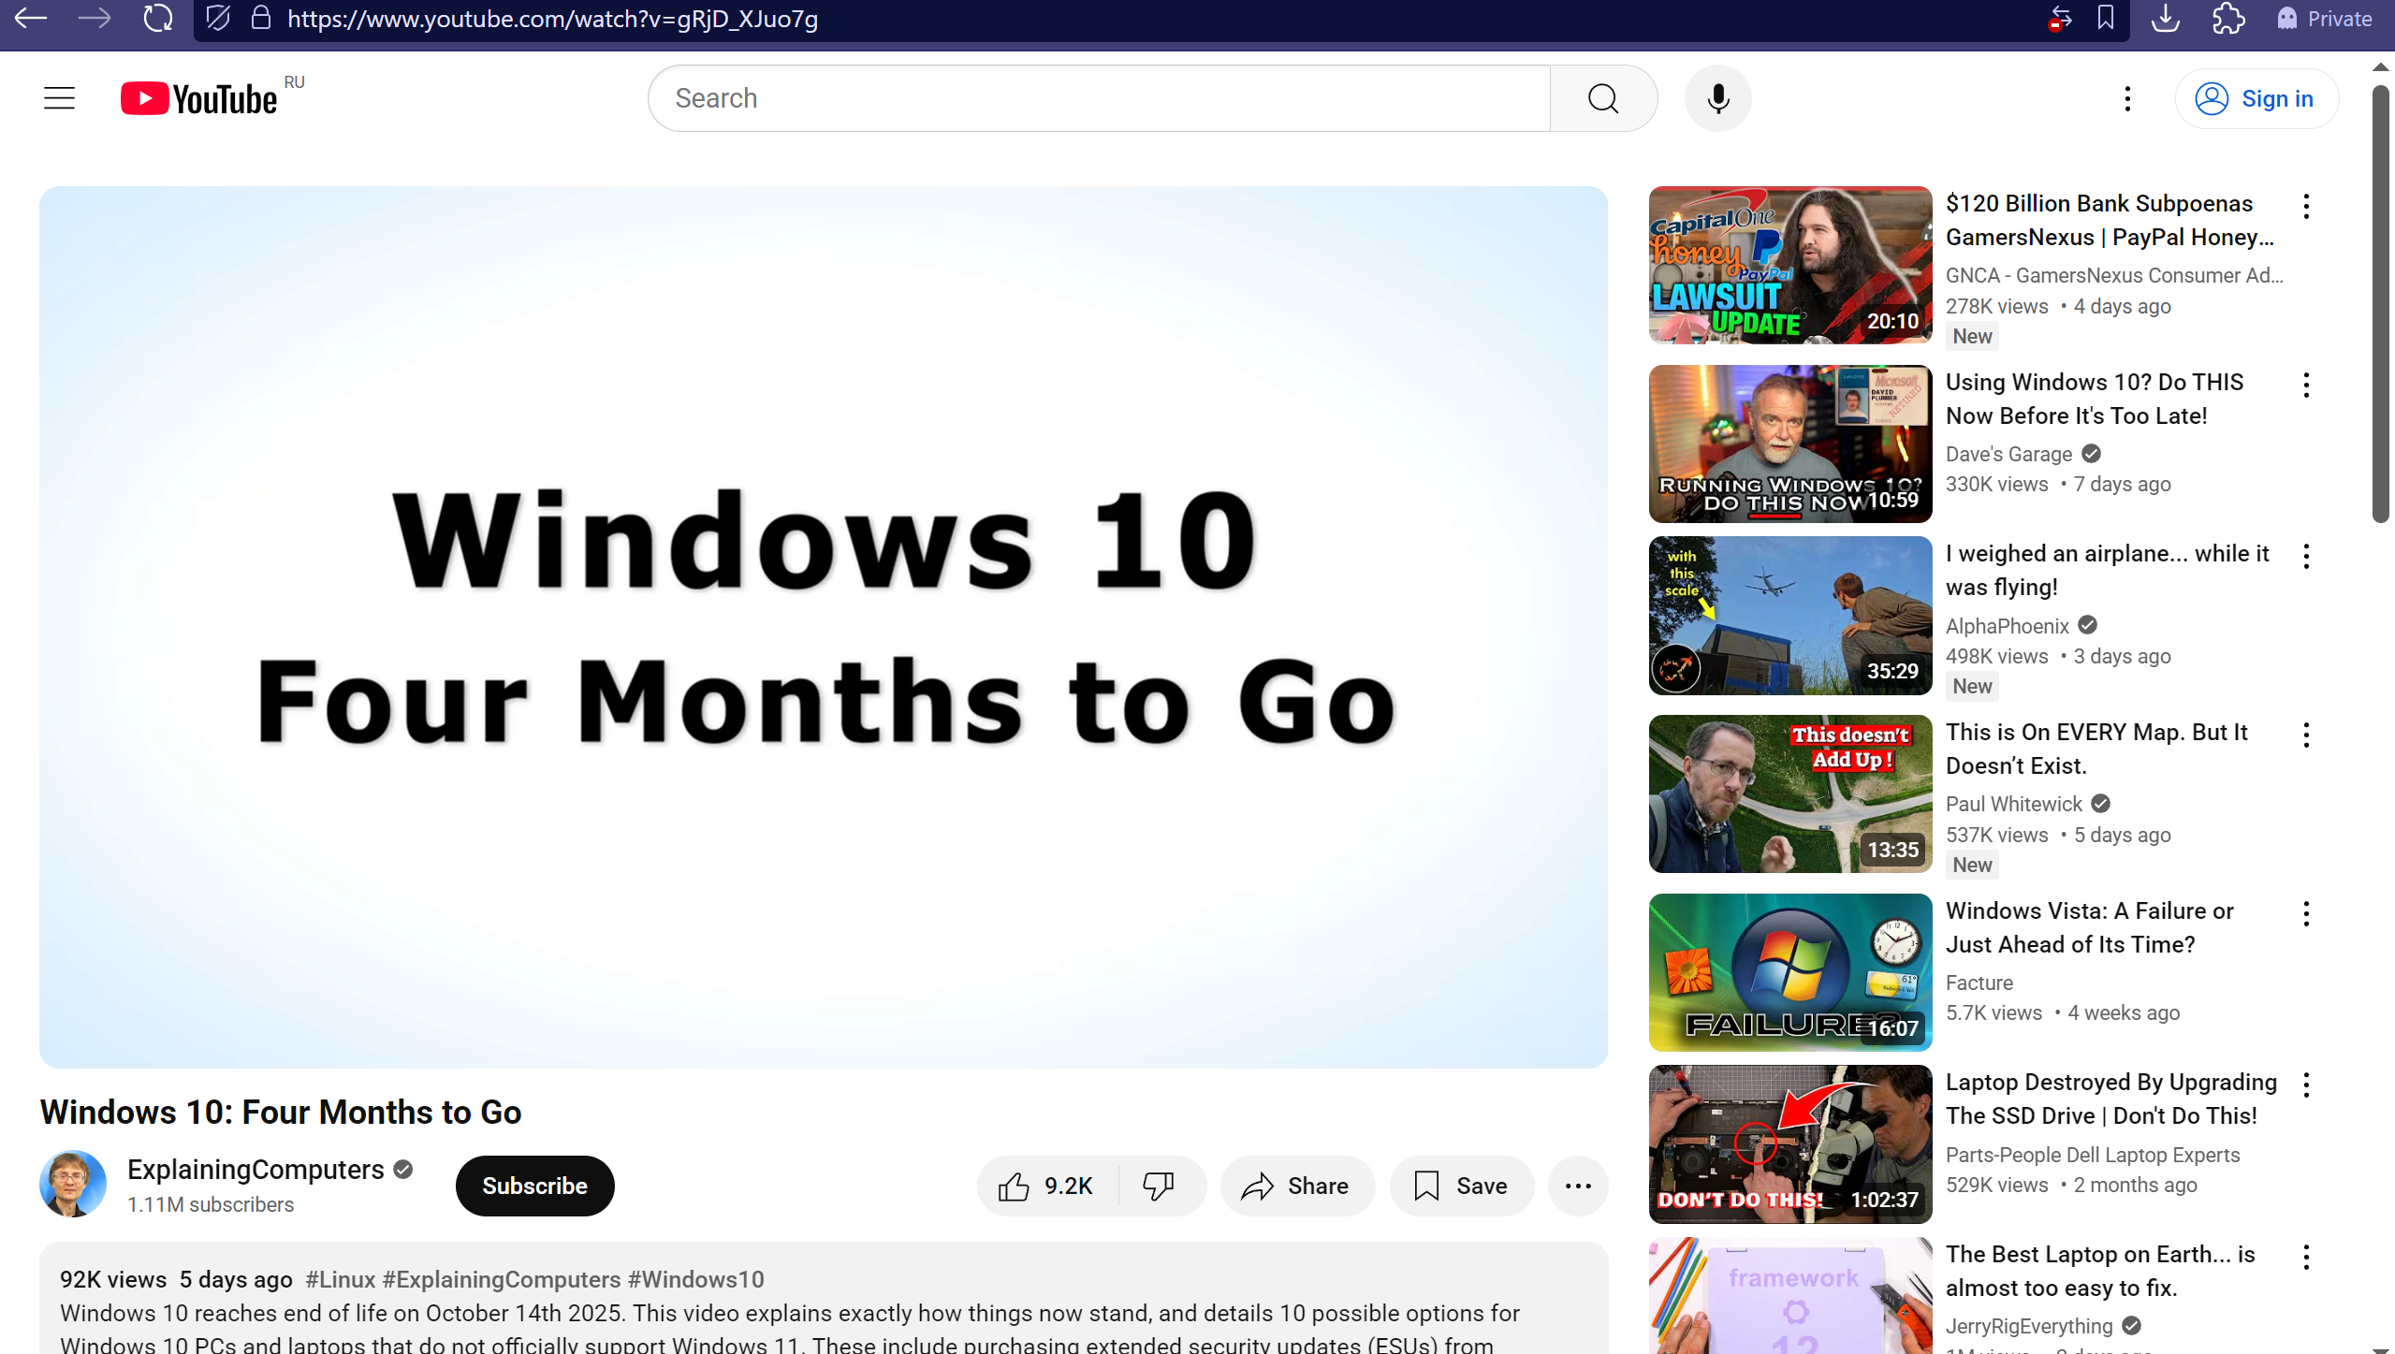The height and width of the screenshot is (1354, 2395).
Task: Subscribe to ExplainingComputers
Action: tap(534, 1186)
